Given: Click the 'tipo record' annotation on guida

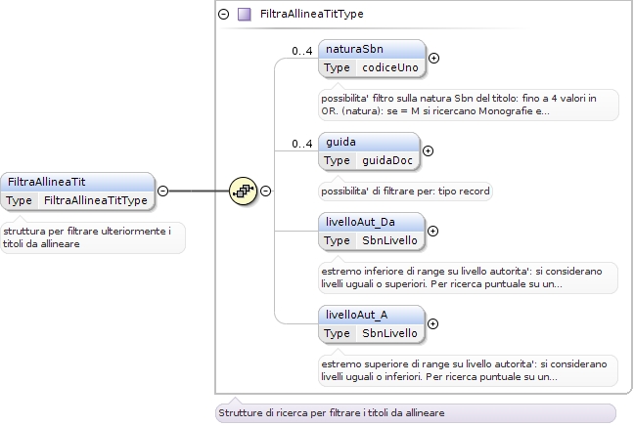Looking at the screenshot, I should (x=405, y=191).
